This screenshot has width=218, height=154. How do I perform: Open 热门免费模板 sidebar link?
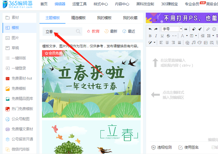coord(19,109)
